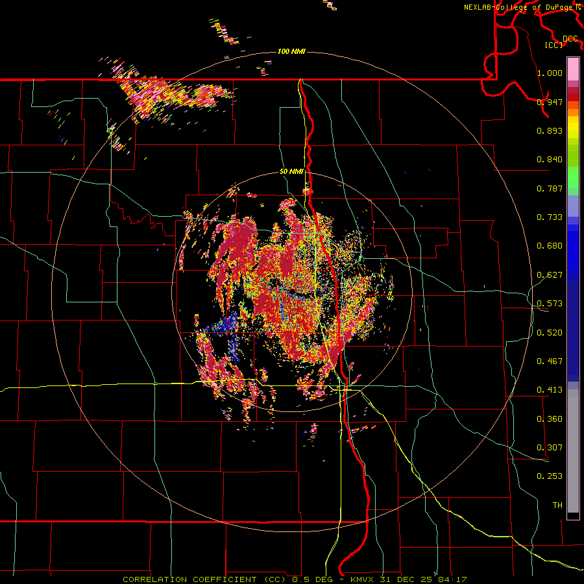Click the 0.573 scale value

550,304
